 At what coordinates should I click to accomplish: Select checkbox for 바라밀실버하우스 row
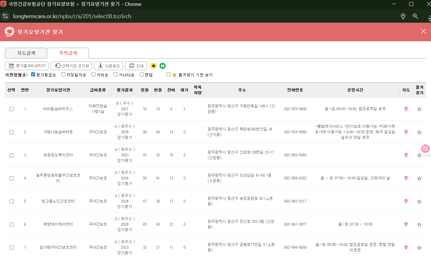[x=11, y=109]
